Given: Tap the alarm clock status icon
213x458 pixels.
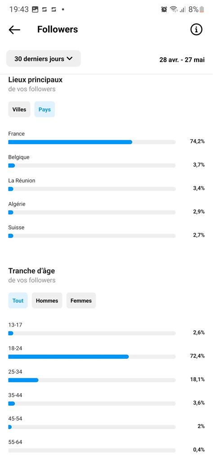Looking at the screenshot, I should tap(164, 9).
